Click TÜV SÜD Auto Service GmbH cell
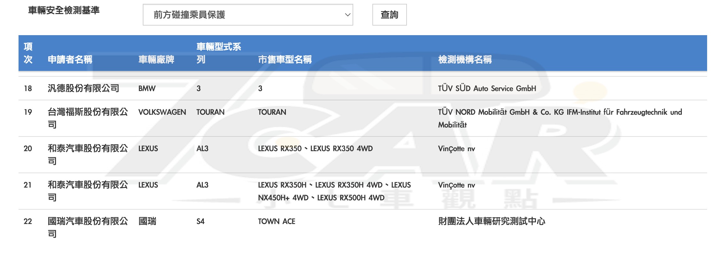This screenshot has height=255, width=725. [x=487, y=89]
